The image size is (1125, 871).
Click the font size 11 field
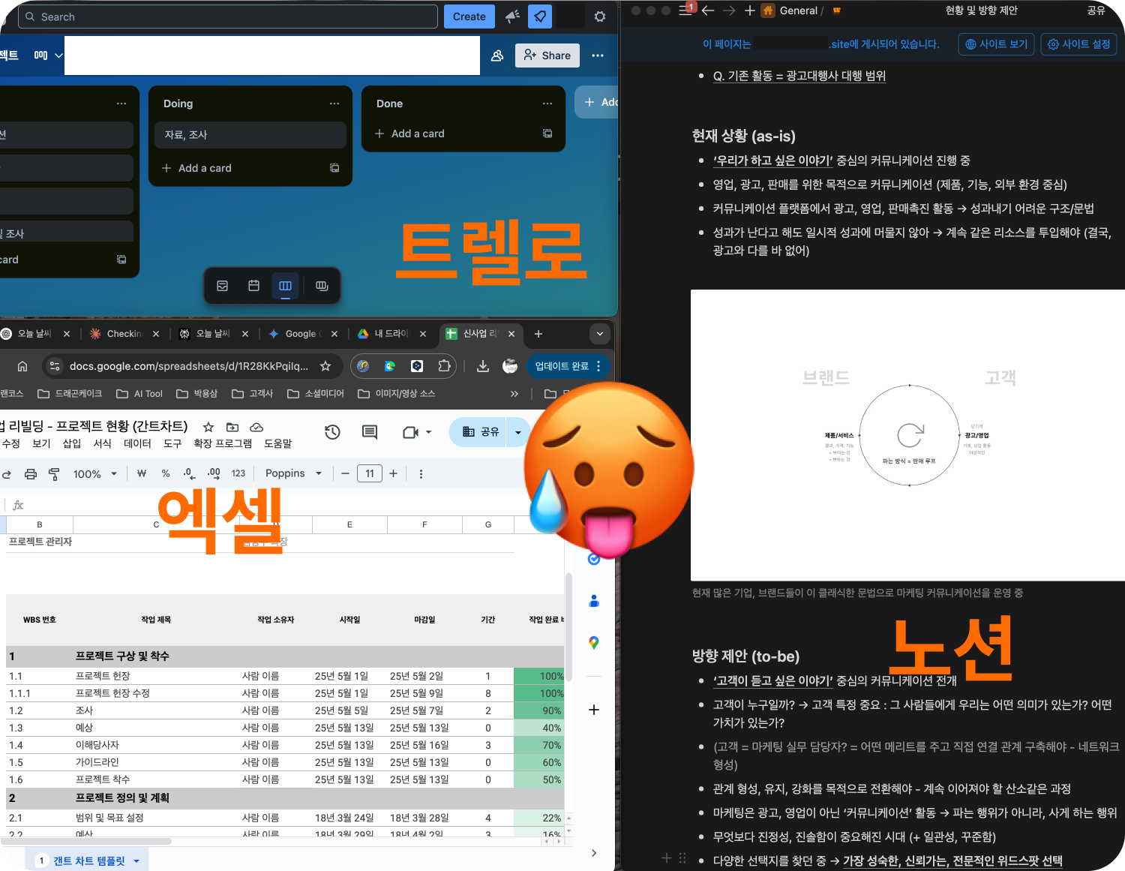coord(370,473)
